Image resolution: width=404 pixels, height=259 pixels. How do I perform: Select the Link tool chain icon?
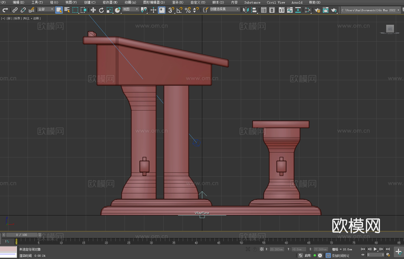(15, 10)
